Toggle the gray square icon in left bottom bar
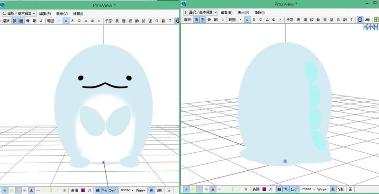The height and width of the screenshot is (194, 379). click(18, 190)
